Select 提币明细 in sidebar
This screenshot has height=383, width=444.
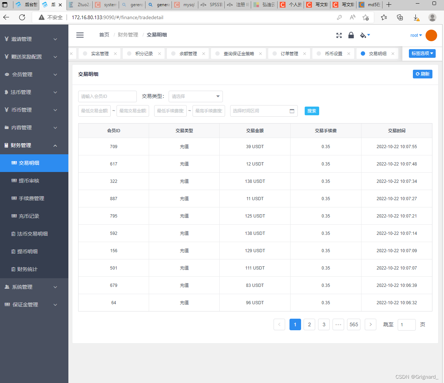34,251
